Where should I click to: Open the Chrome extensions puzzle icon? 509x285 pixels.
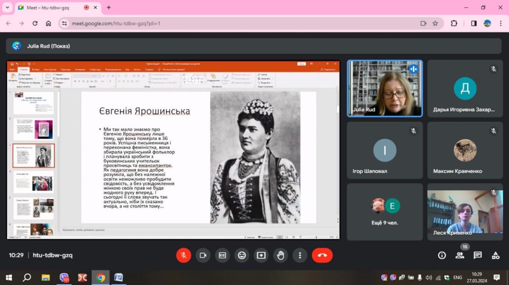(x=454, y=23)
